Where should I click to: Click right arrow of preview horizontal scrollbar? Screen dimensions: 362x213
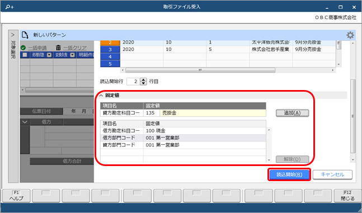point(333,70)
